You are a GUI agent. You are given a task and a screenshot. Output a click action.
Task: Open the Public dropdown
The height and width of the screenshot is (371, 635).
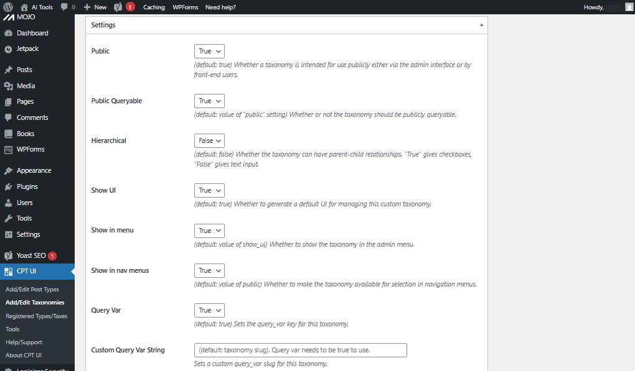point(209,51)
